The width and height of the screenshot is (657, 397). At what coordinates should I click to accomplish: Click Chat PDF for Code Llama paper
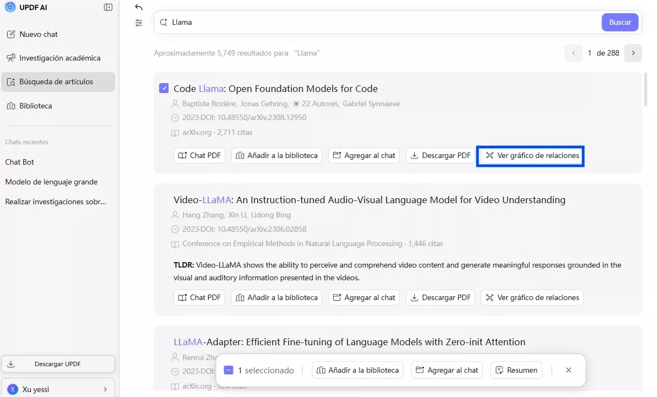(x=199, y=155)
